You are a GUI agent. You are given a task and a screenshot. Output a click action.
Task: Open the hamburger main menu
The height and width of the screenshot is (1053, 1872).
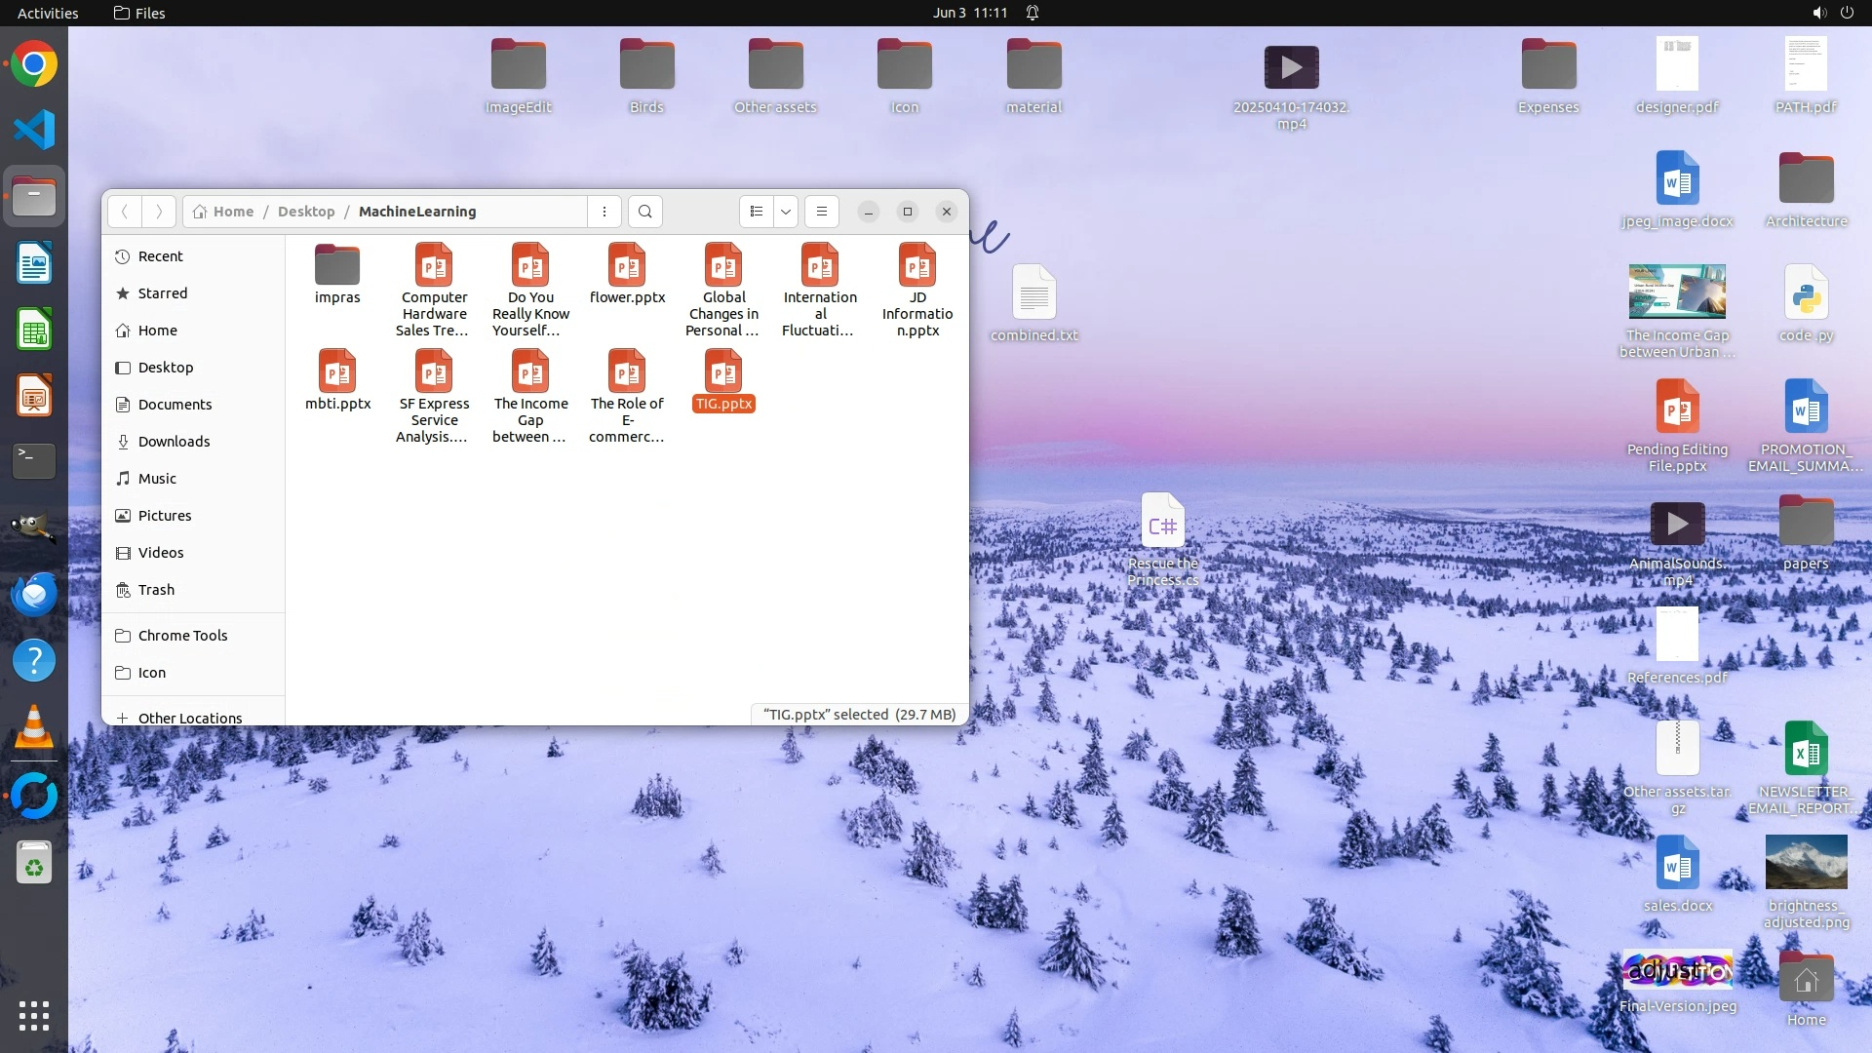tap(822, 212)
